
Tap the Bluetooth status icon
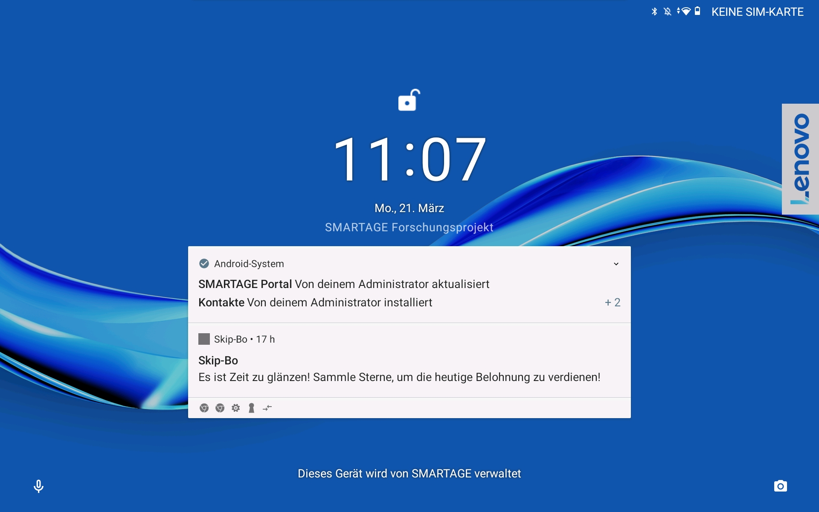coord(654,12)
